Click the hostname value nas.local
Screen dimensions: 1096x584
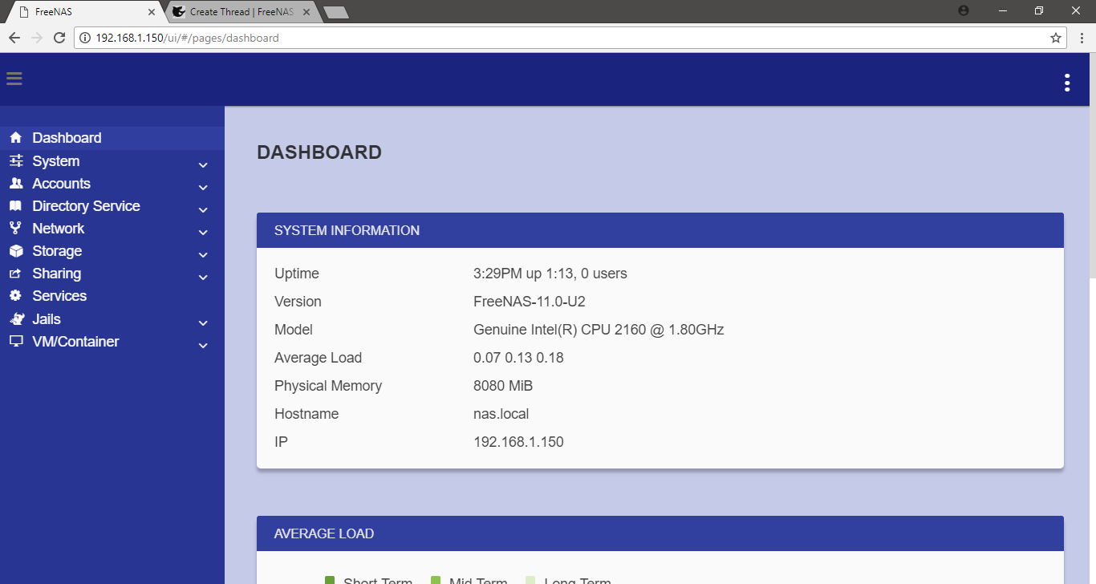click(501, 414)
